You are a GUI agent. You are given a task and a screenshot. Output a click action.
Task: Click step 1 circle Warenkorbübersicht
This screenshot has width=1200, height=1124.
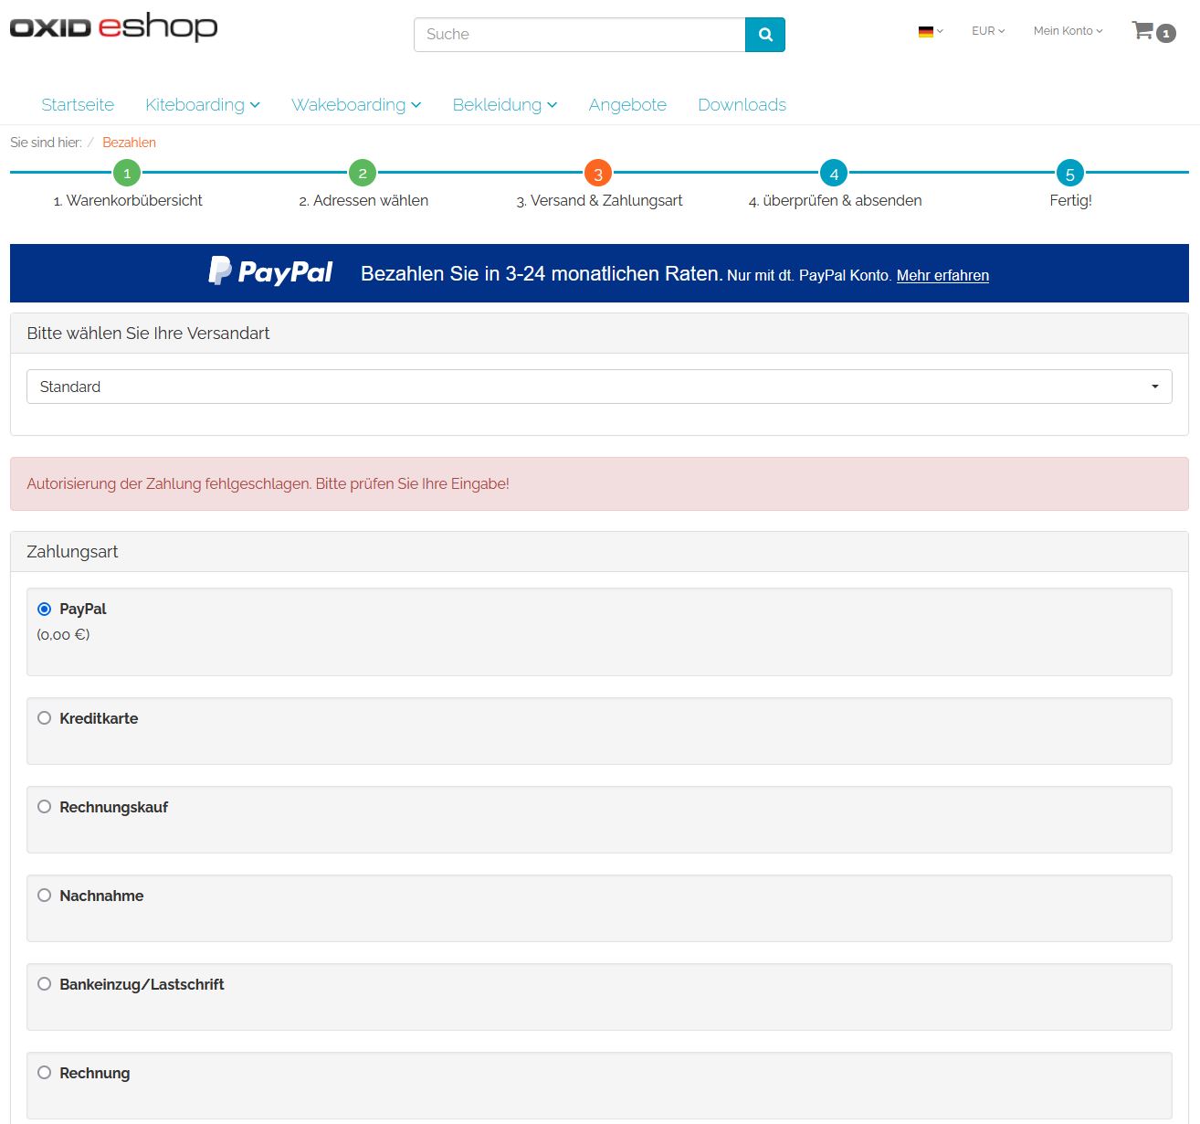[x=127, y=173]
